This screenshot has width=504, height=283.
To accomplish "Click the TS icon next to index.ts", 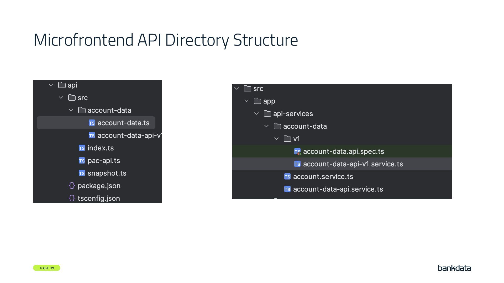I will pos(82,148).
